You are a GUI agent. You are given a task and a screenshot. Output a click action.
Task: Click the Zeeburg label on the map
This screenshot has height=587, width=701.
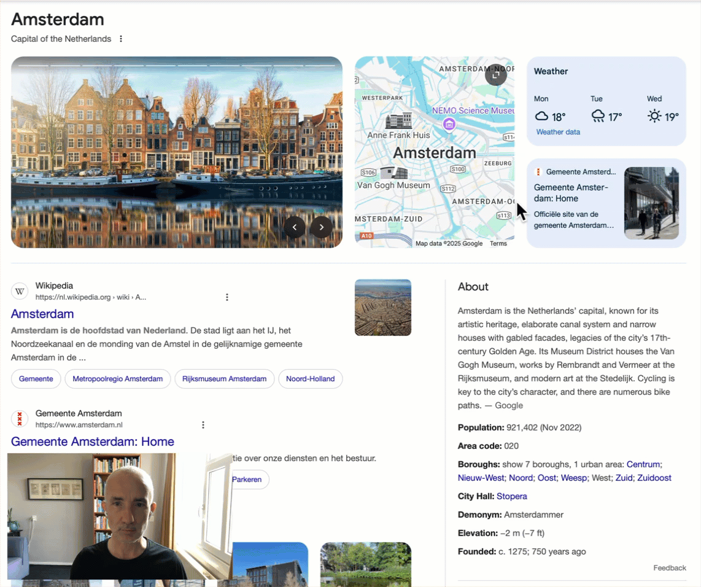coord(498,163)
